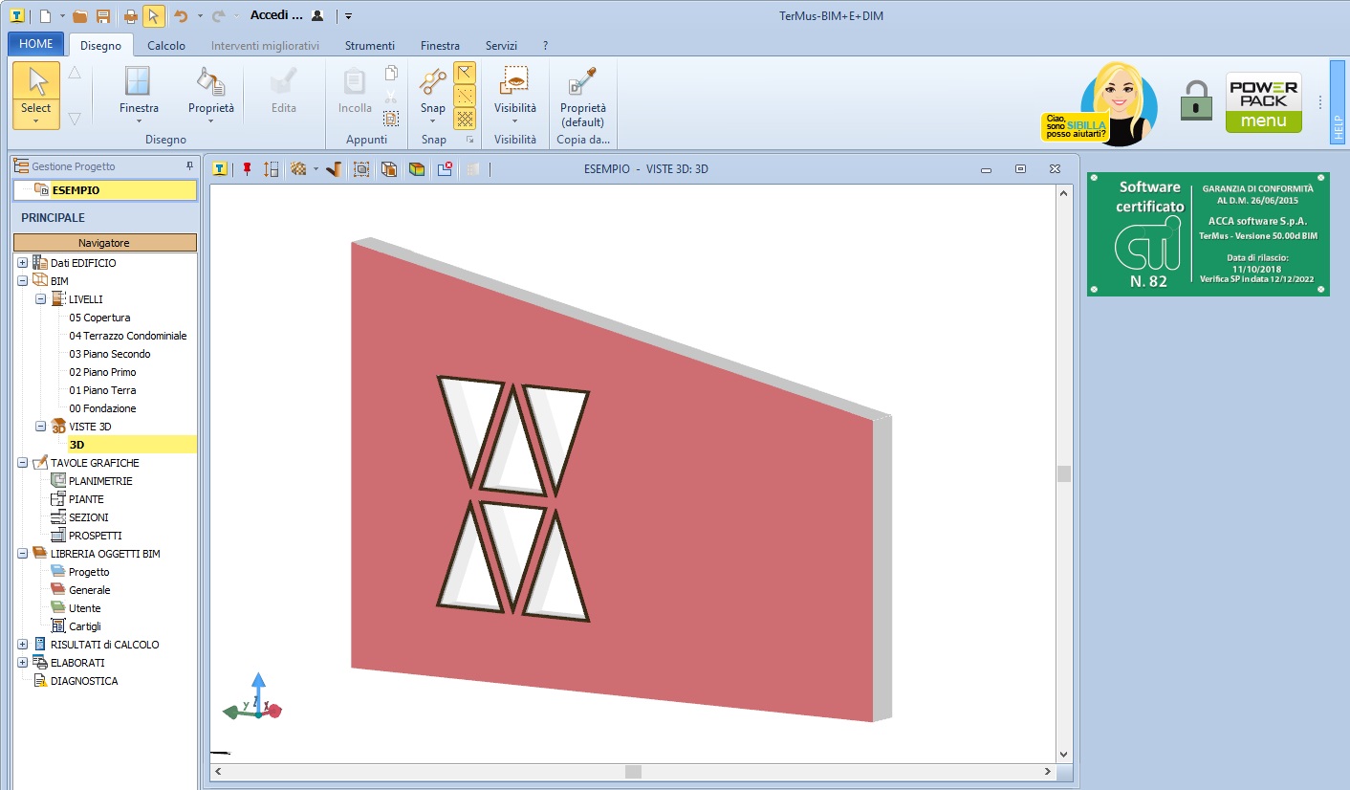
Task: Click the colored cube render icon
Action: point(416,169)
